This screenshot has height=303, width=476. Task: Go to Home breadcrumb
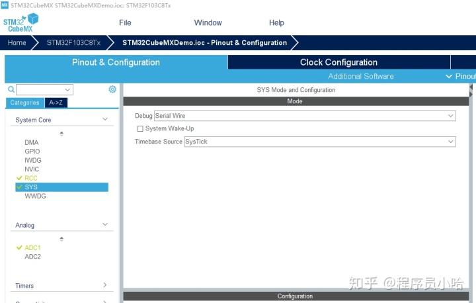coord(17,42)
